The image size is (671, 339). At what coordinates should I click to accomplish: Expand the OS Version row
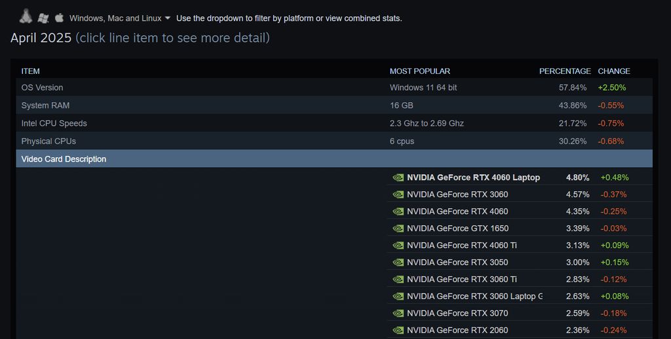click(43, 88)
